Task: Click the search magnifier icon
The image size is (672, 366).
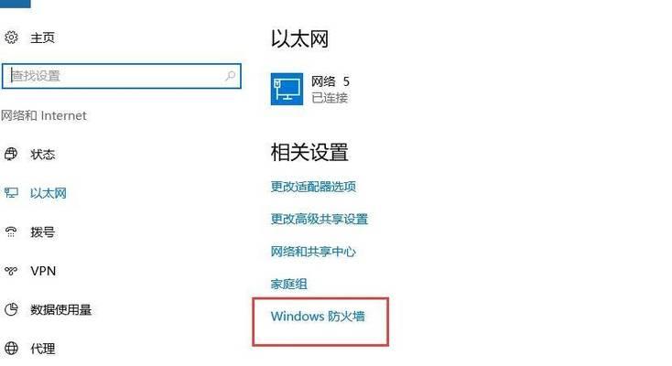Action: 230,76
